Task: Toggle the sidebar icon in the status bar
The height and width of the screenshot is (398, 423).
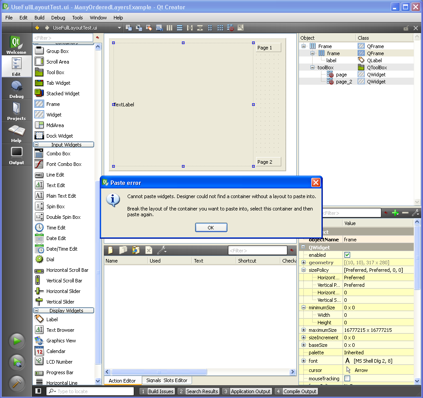Action: click(x=38, y=391)
